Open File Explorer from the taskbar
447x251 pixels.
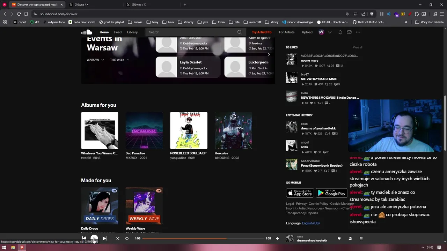coord(13,248)
